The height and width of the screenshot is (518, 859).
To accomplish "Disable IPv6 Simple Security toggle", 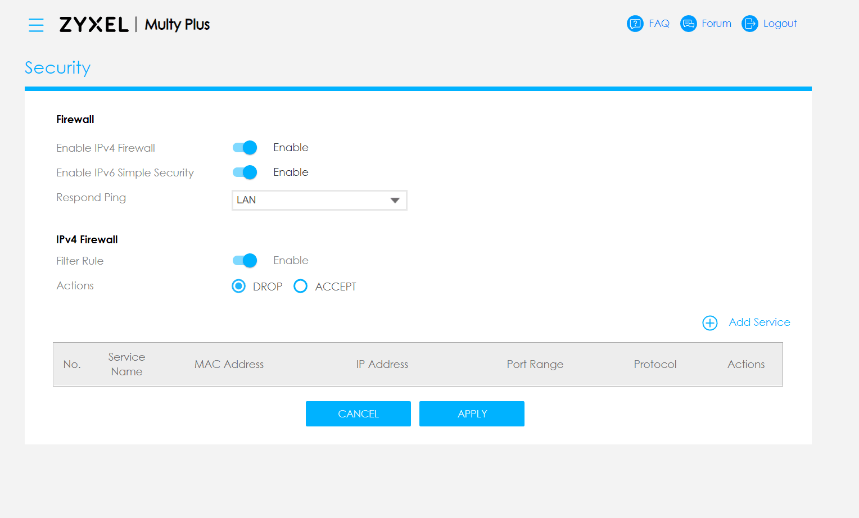I will tap(245, 172).
